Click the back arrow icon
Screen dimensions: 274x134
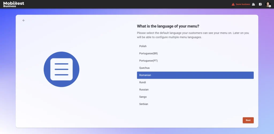(24, 20)
